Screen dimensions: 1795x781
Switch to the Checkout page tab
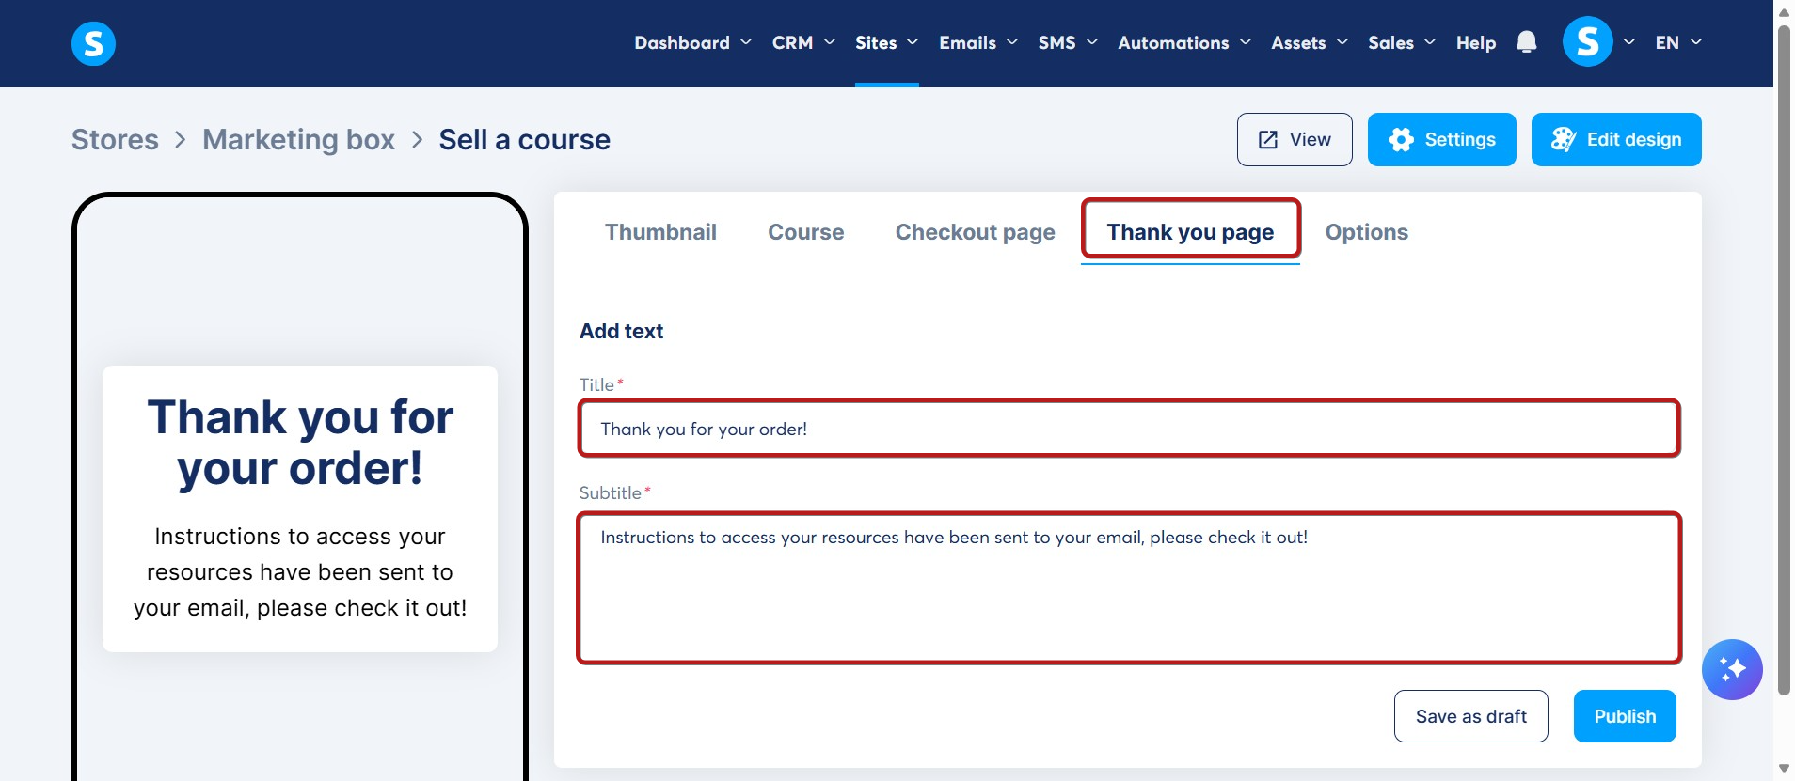pyautogui.click(x=975, y=232)
